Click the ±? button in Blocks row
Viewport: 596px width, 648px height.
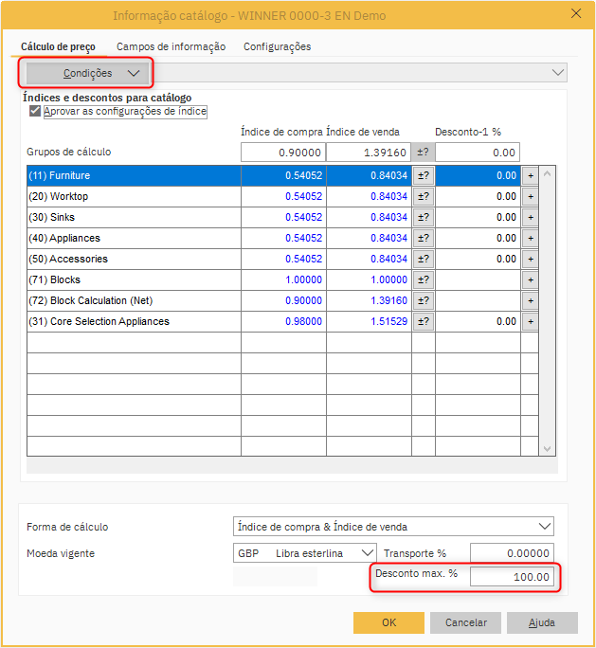(x=423, y=279)
